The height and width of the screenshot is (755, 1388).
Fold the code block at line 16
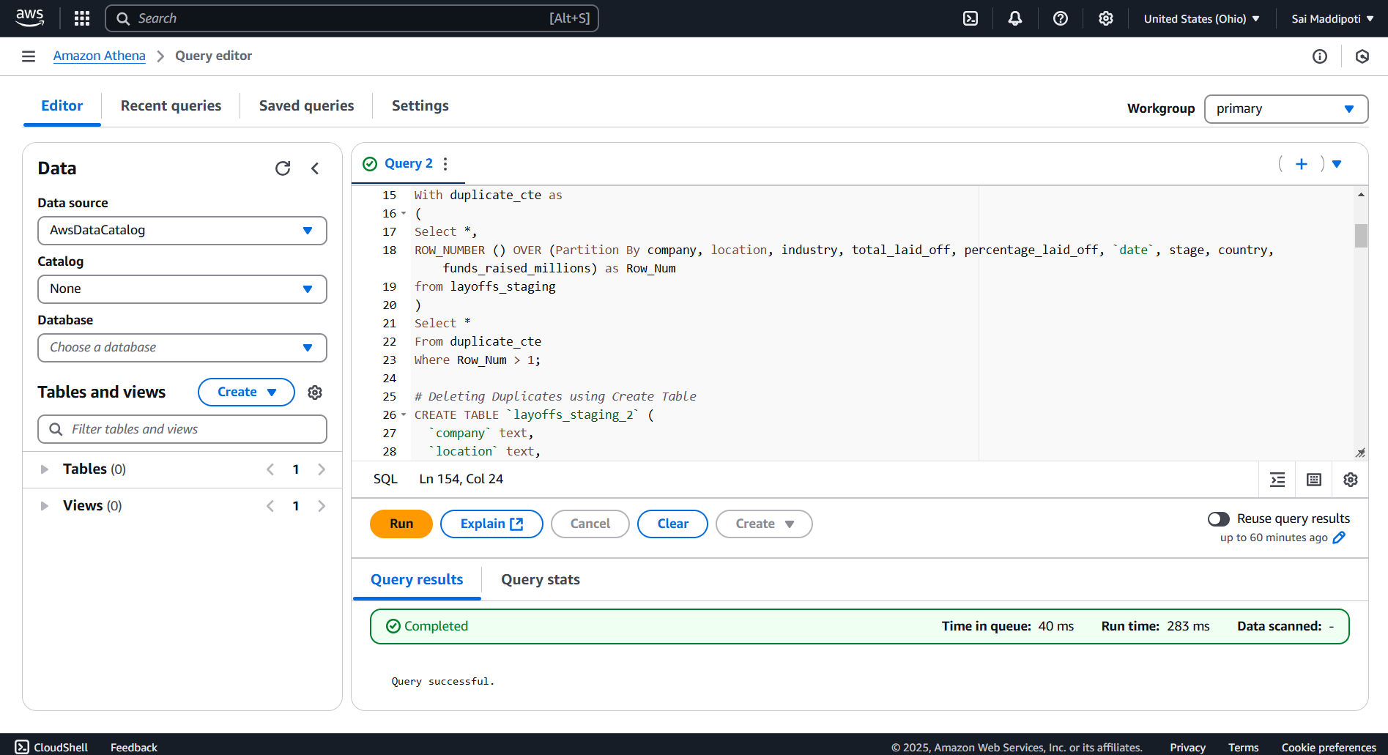click(x=404, y=214)
